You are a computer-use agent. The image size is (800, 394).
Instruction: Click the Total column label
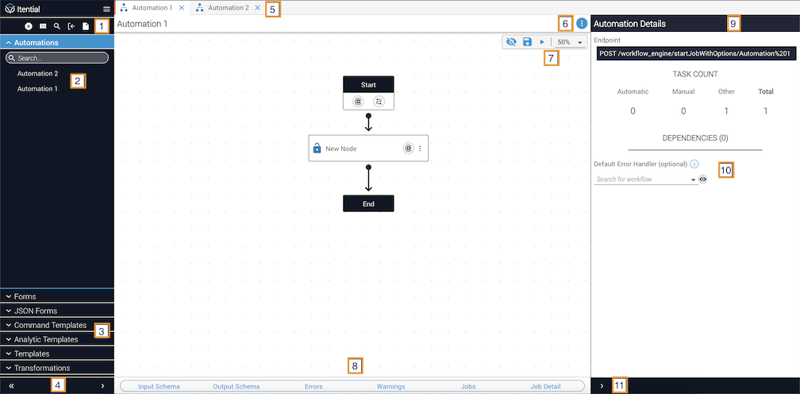(765, 92)
